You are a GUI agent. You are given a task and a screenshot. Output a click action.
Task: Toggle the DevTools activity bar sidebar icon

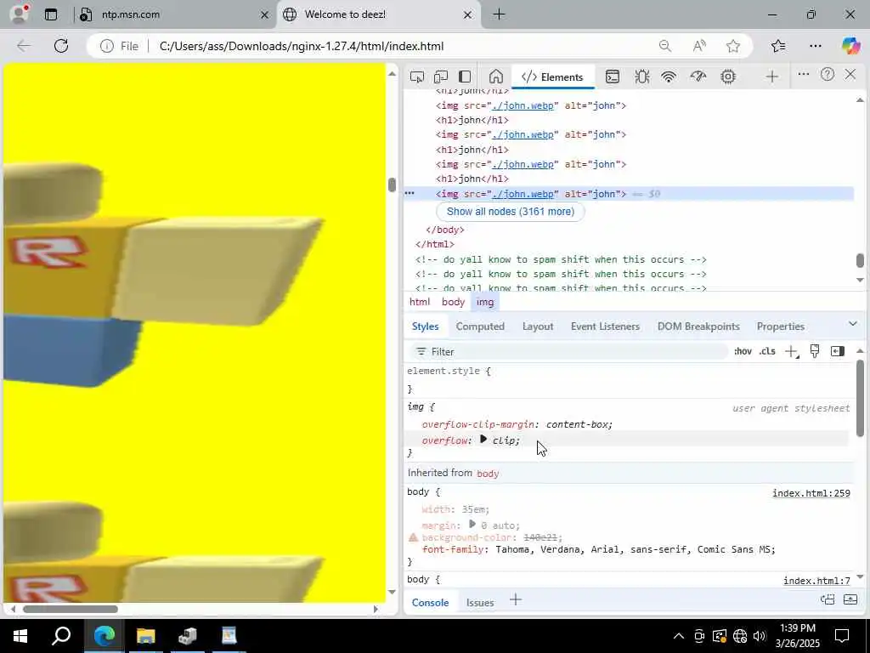pos(465,77)
